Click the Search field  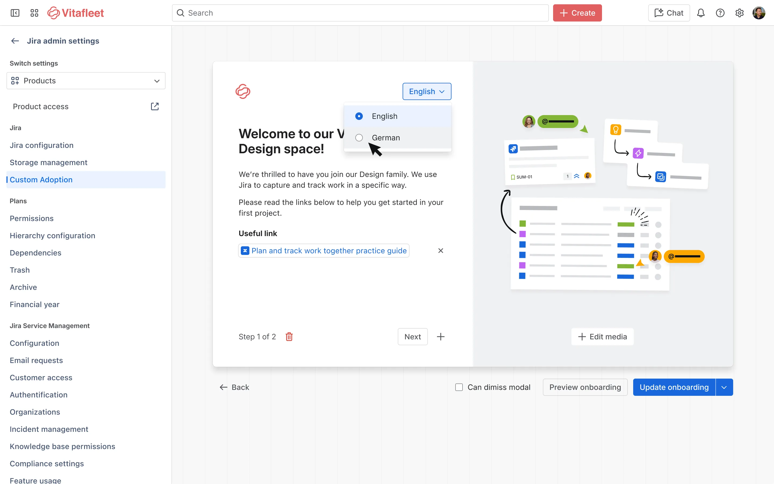coord(360,13)
